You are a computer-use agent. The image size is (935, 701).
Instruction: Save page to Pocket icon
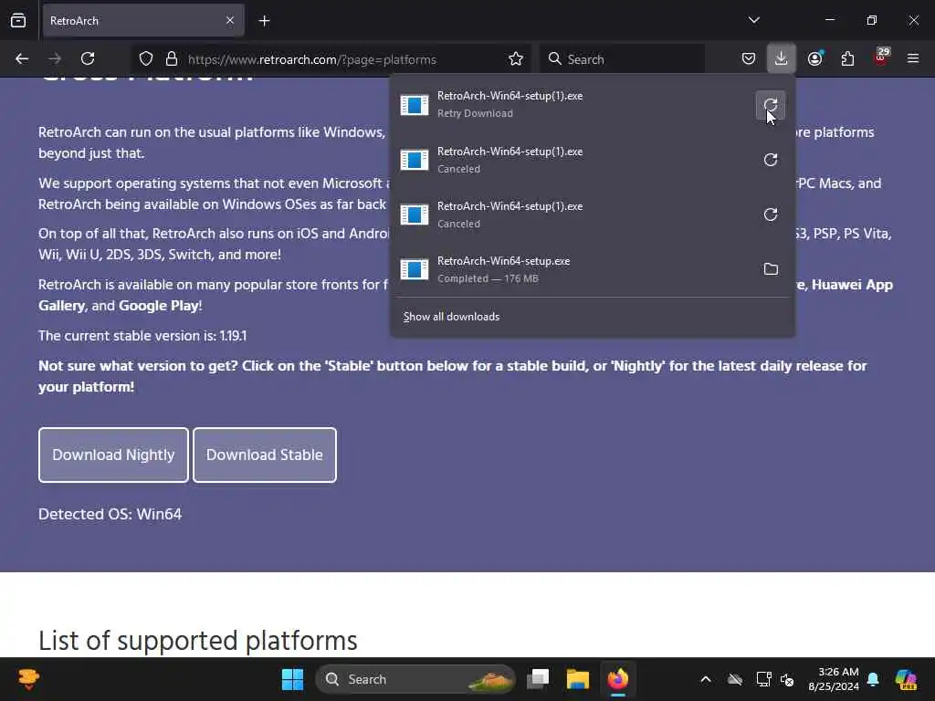[x=749, y=59]
